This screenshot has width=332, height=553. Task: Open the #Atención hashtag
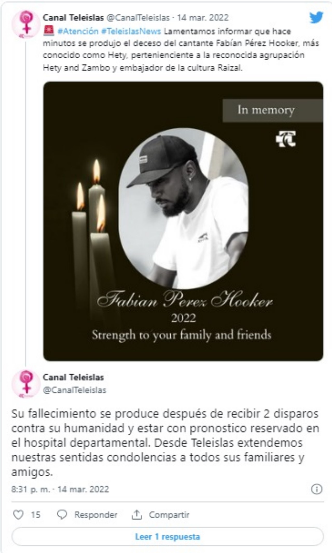click(78, 31)
